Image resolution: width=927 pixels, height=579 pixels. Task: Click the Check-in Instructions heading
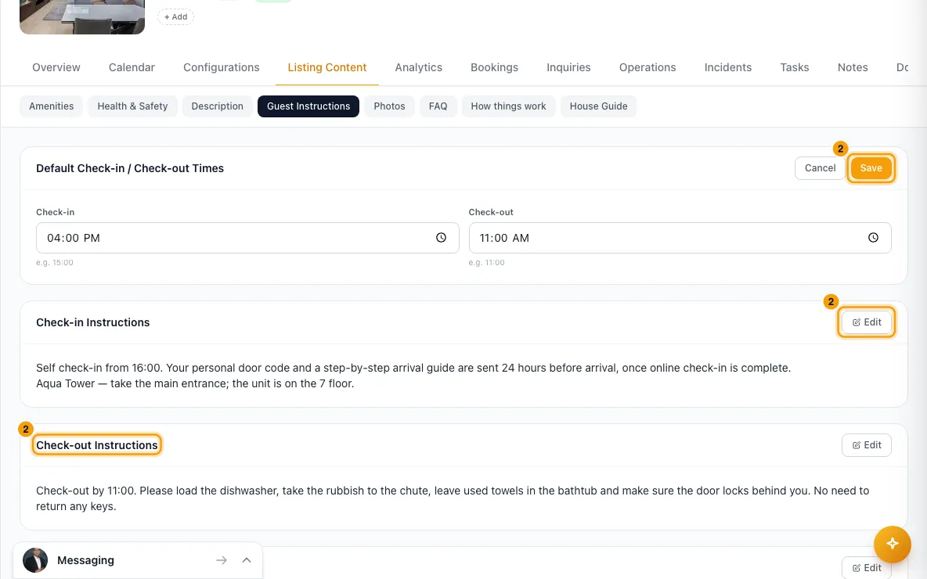tap(93, 322)
